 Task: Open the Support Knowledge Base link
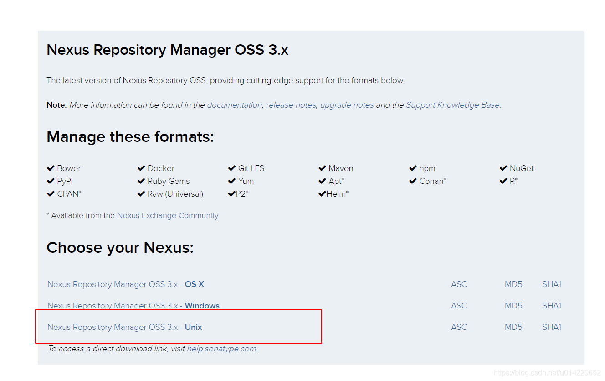point(452,105)
